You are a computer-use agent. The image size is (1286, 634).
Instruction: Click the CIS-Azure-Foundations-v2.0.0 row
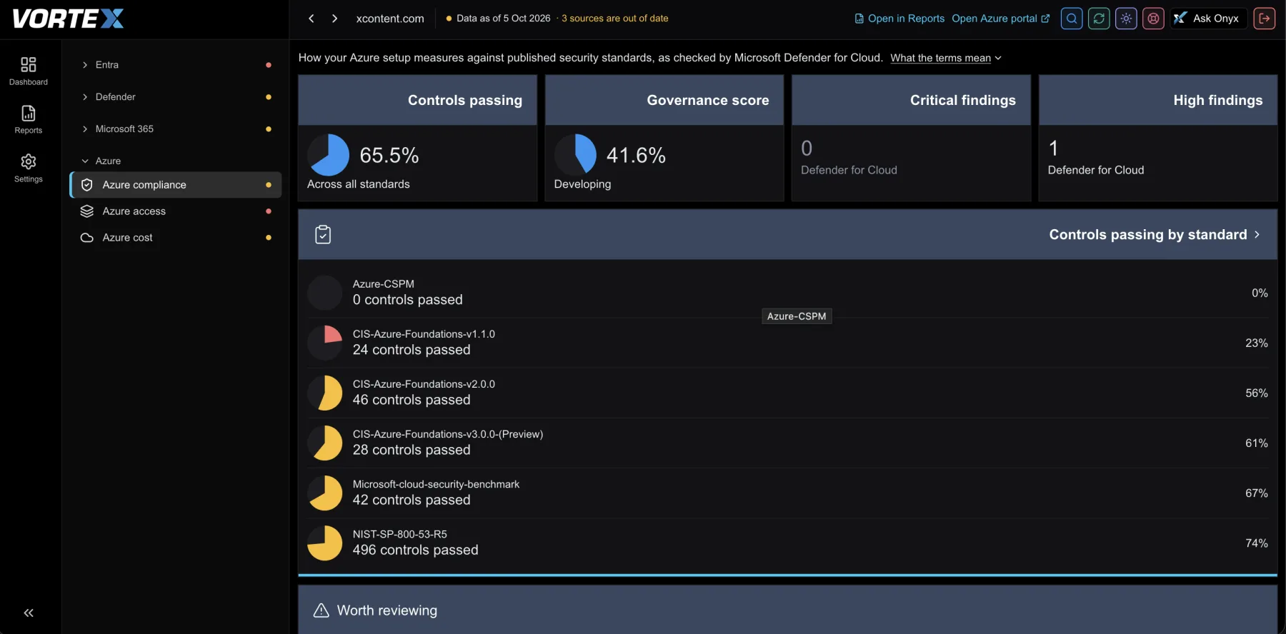click(787, 393)
